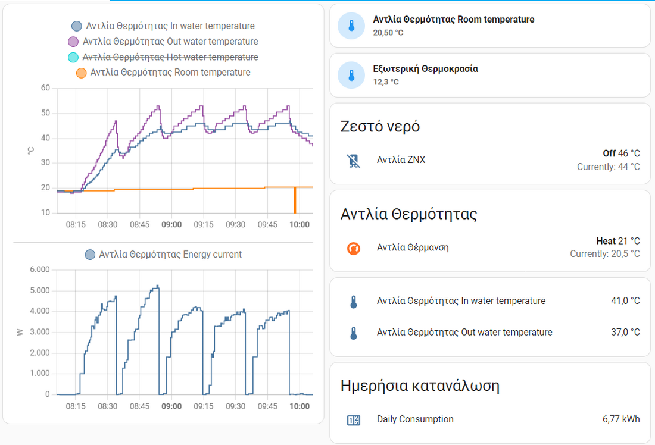655x445 pixels.
Task: Click the Εξωτερική Θερμοκρασία thermometer icon
Action: click(351, 76)
